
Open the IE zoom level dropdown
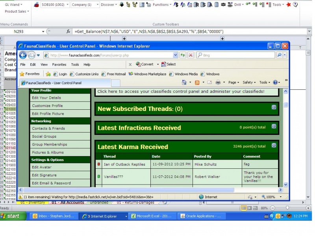pos(281,197)
